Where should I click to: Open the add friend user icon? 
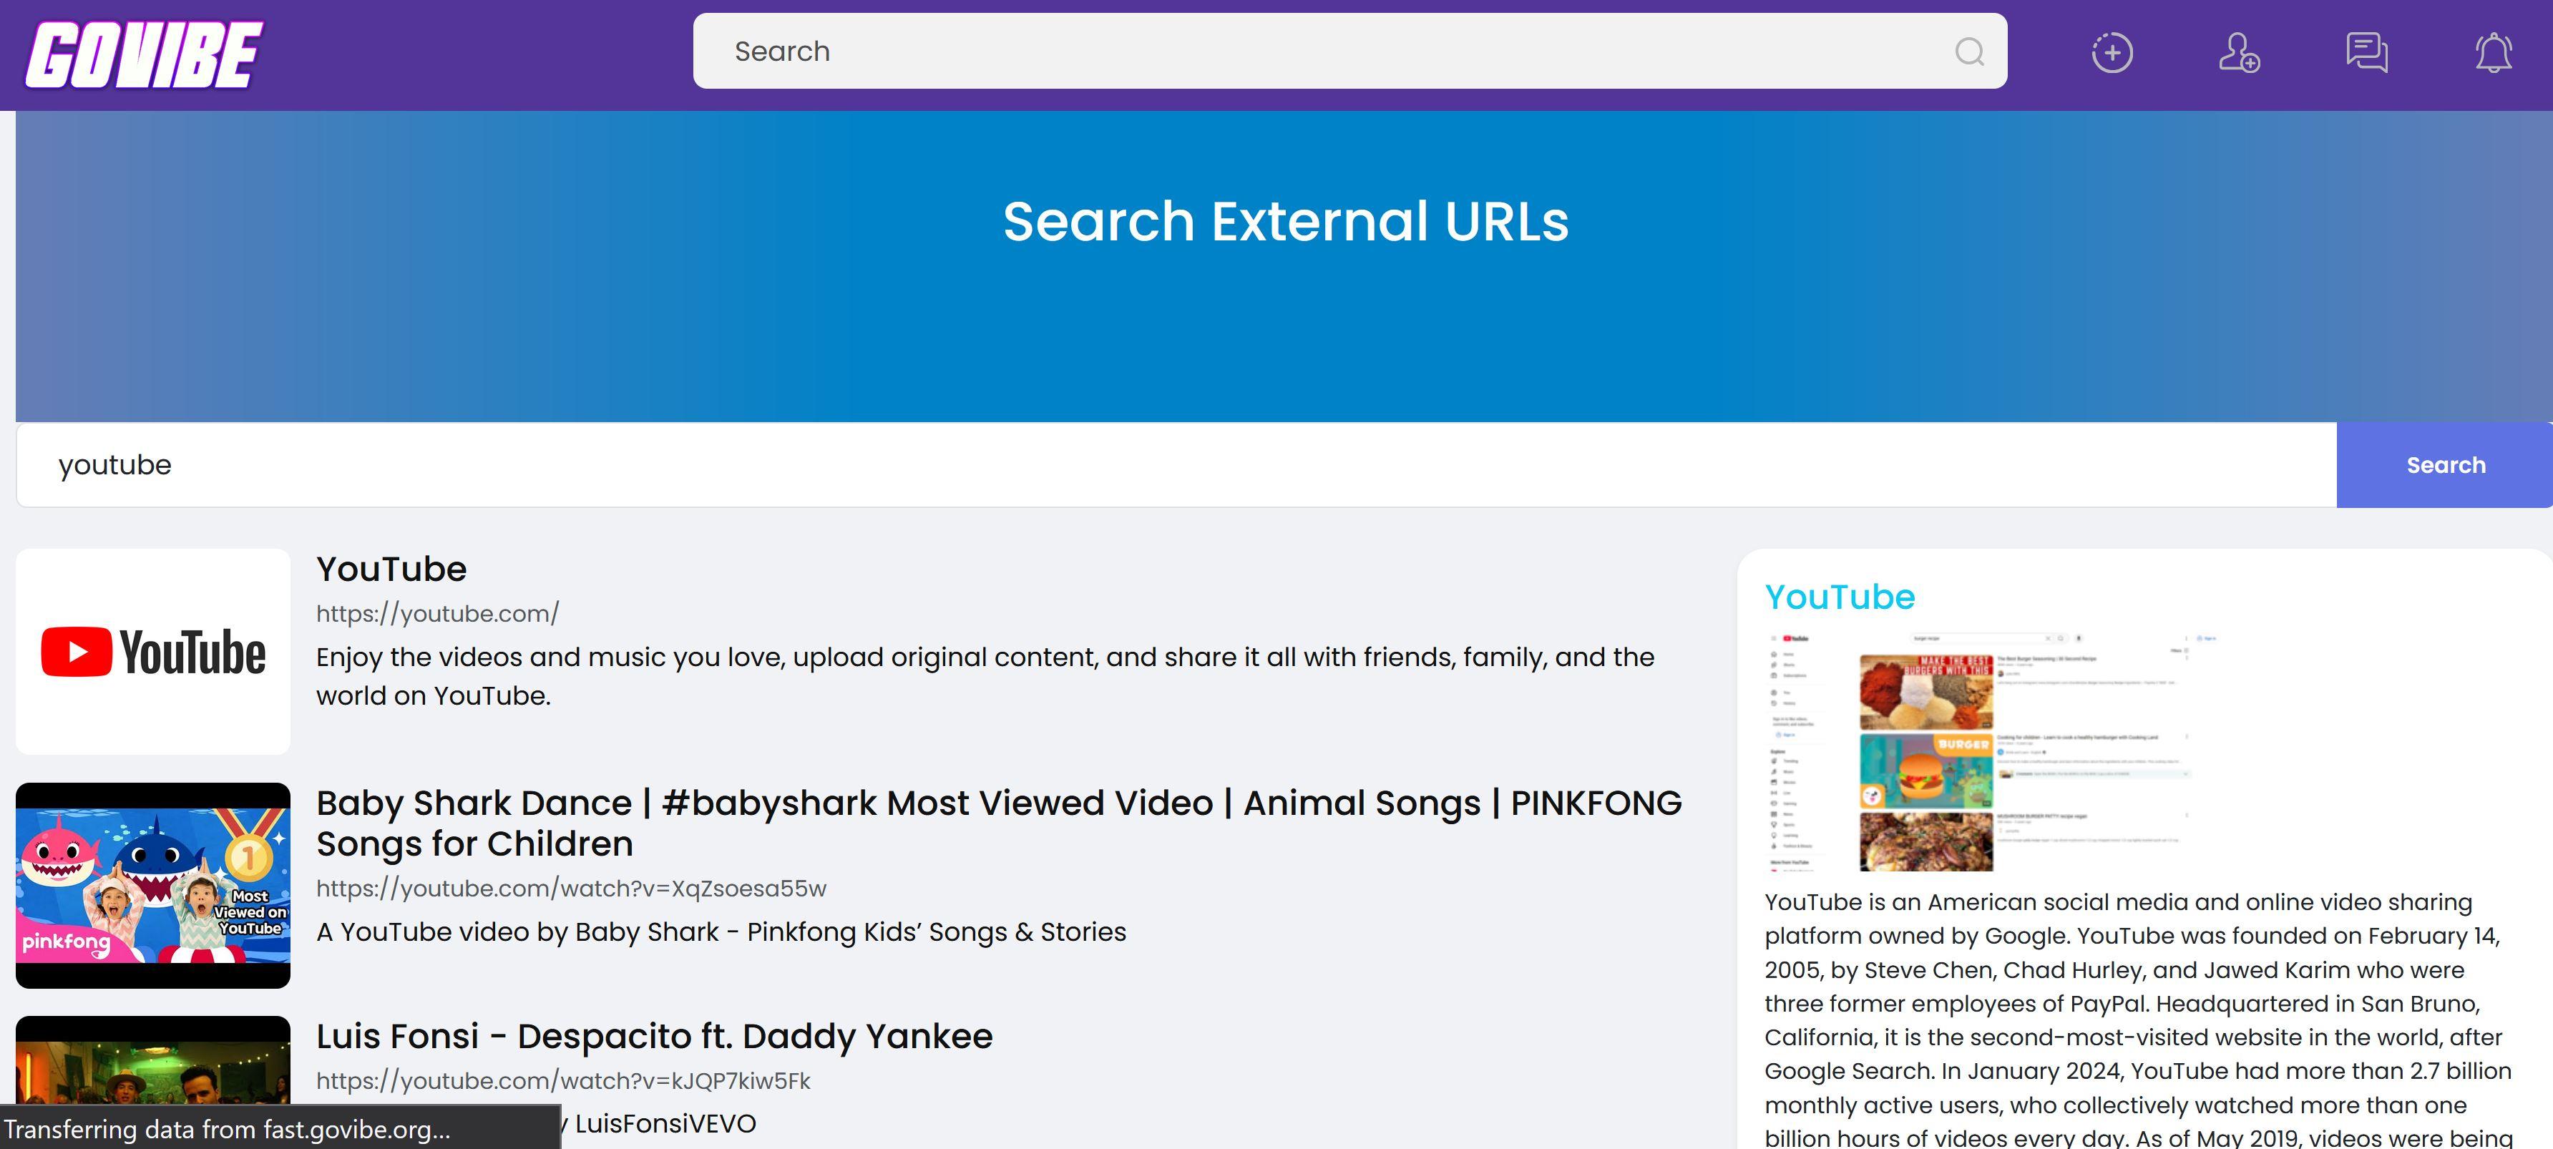pos(2239,52)
